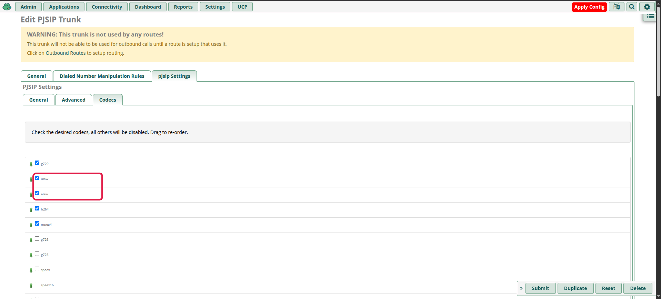Open the gear settings icon in top bar

[x=647, y=7]
